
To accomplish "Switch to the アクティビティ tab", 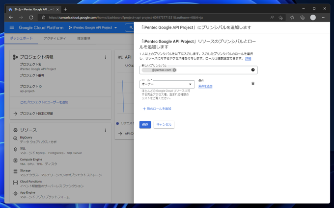I will pyautogui.click(x=55, y=38).
